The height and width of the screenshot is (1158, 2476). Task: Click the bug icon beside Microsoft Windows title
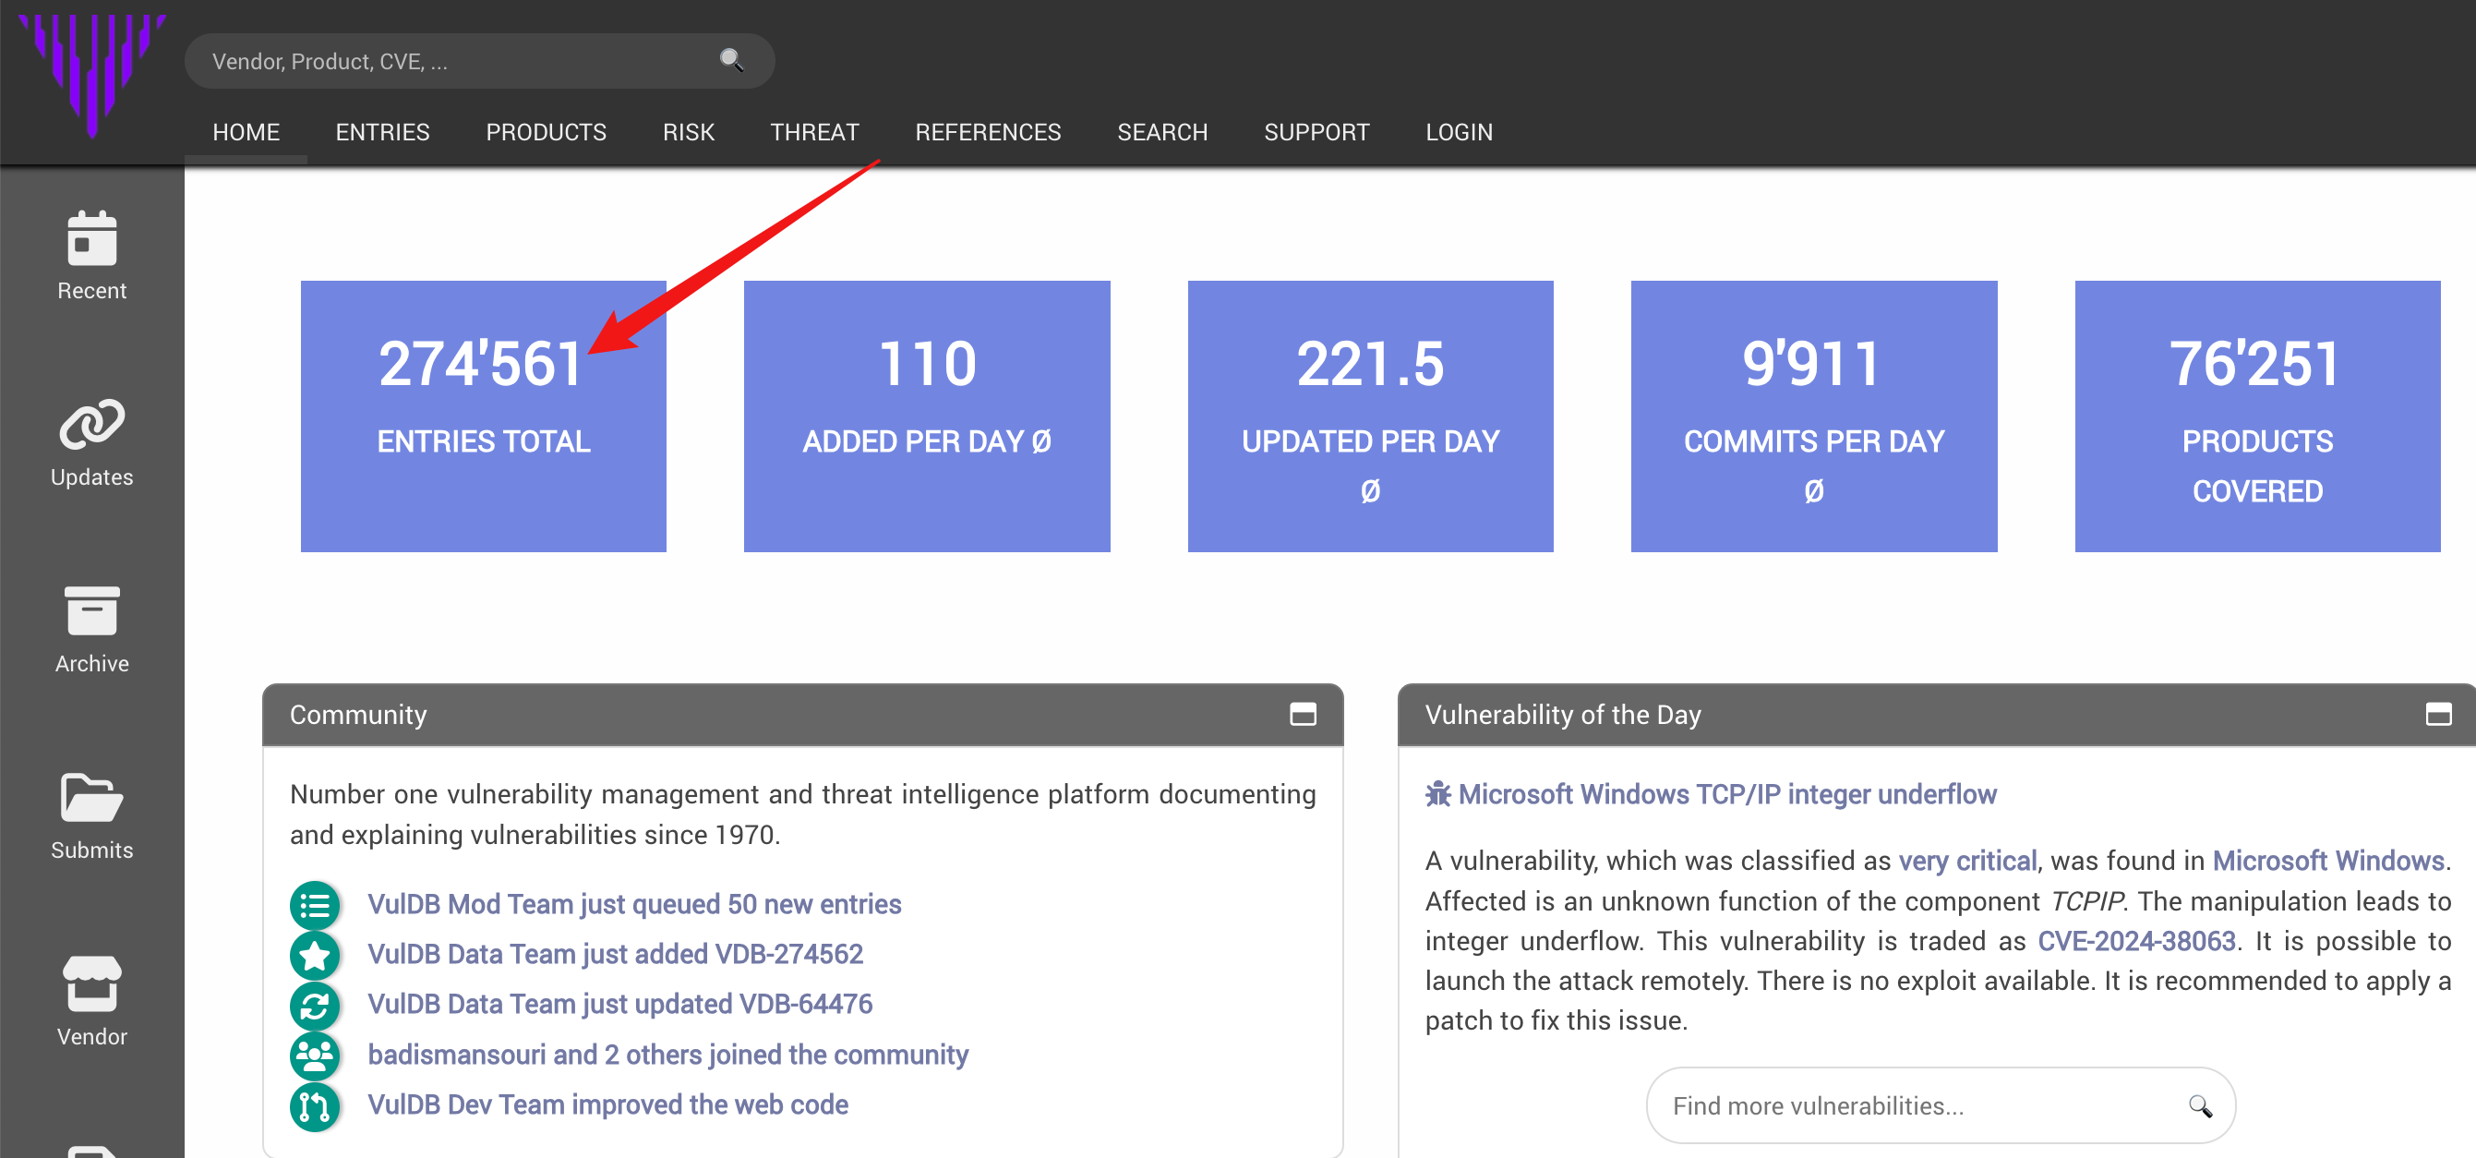pos(1437,794)
